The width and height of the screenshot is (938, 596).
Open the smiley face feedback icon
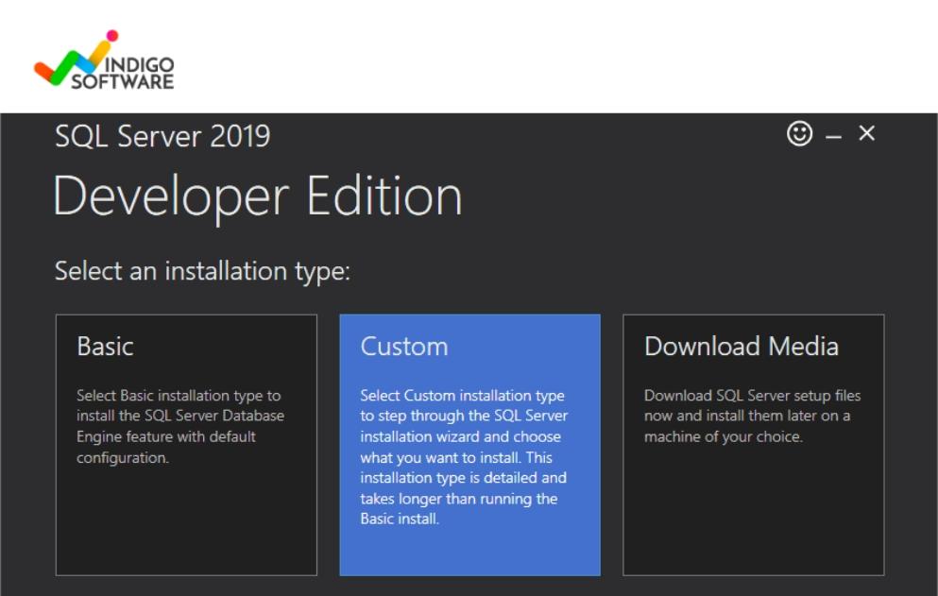point(799,133)
